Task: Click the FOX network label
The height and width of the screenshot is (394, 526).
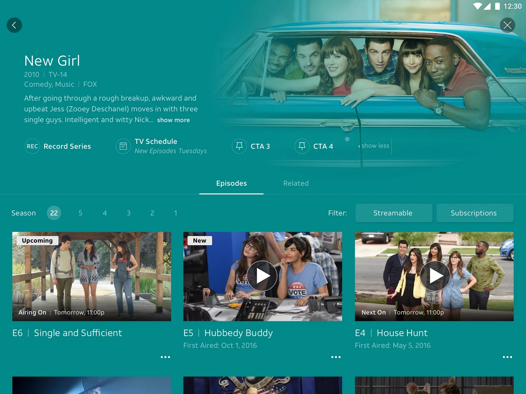Action: (90, 84)
